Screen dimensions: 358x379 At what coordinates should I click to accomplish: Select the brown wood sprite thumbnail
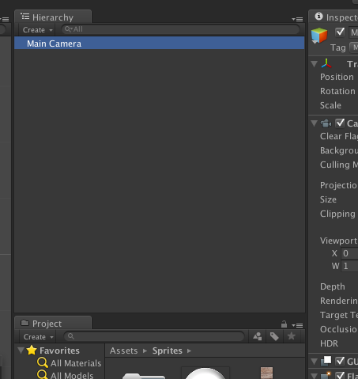point(266,373)
